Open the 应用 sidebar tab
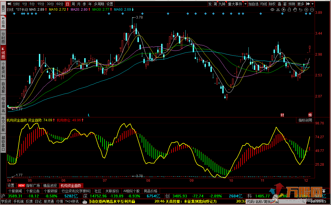This screenshot has height=205, width=331. click(3, 22)
